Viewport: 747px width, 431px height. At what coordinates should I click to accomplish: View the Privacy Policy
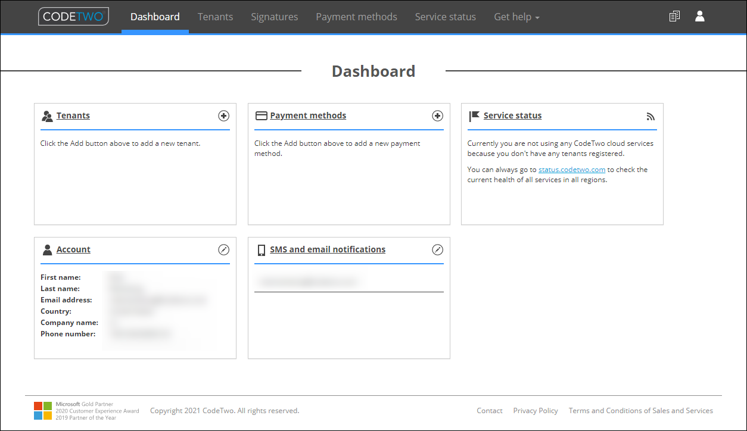point(535,410)
